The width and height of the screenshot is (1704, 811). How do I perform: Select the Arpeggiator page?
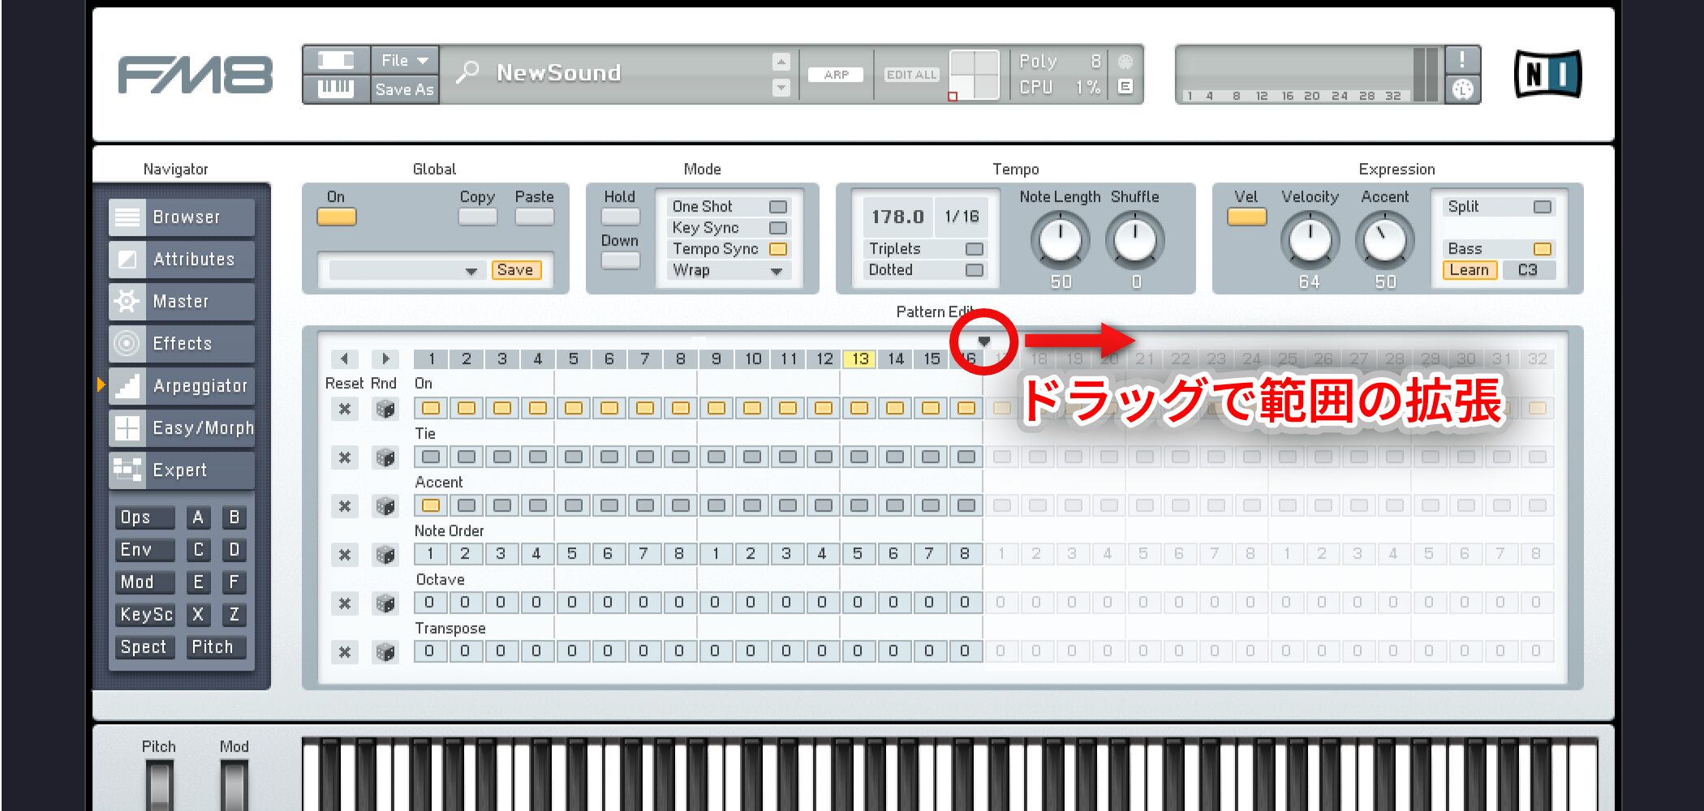pos(182,386)
